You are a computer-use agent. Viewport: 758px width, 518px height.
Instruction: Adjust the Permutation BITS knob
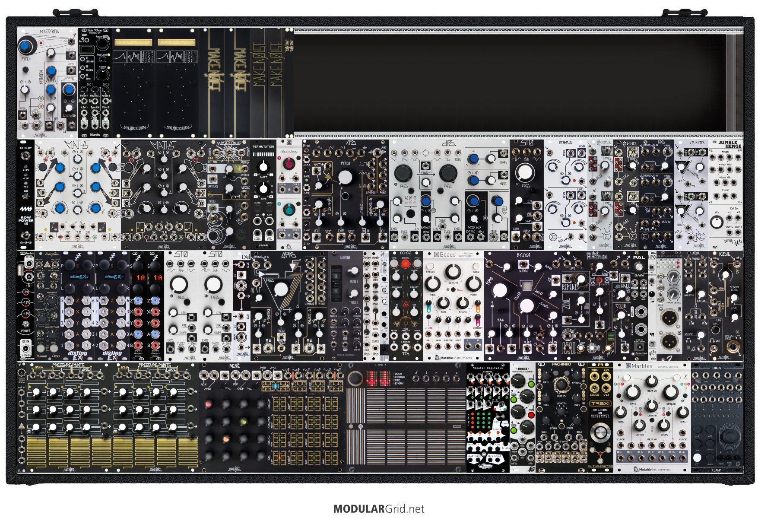[x=263, y=189]
